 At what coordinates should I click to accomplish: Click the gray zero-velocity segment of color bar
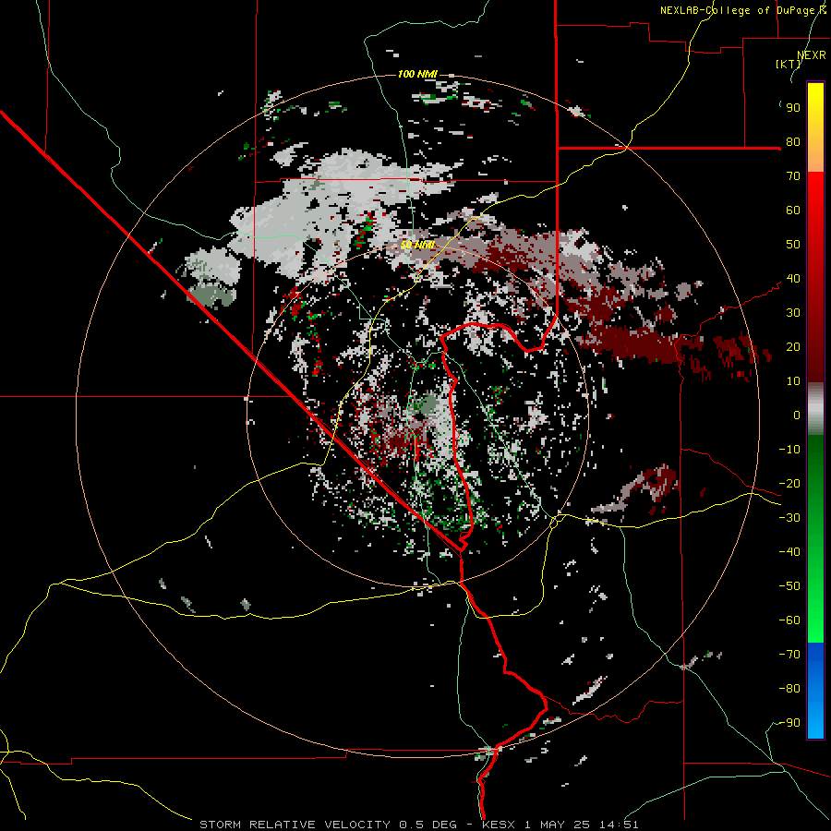[x=815, y=409]
